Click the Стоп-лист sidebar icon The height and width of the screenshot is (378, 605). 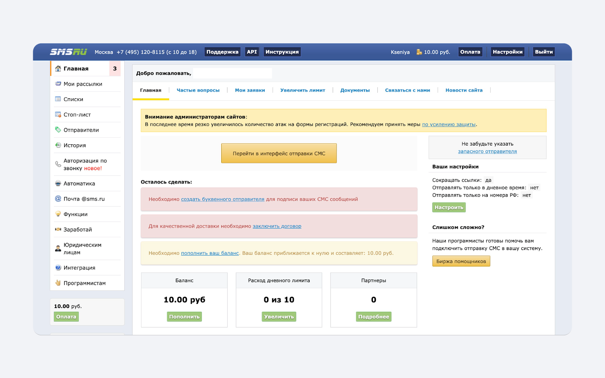(58, 115)
